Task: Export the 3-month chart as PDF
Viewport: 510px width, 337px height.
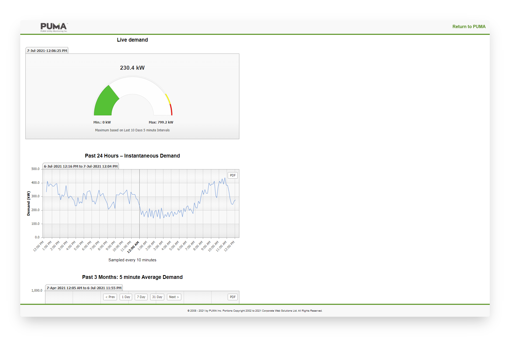Action: [x=233, y=297]
